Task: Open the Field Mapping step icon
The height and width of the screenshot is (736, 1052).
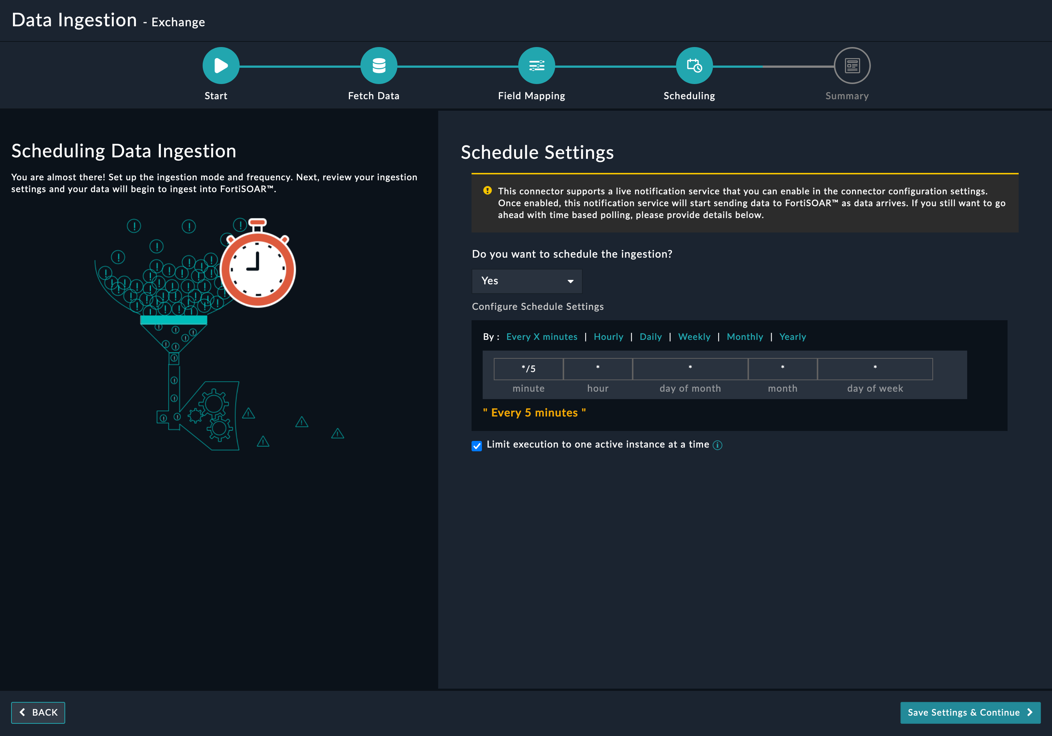Action: pyautogui.click(x=536, y=66)
